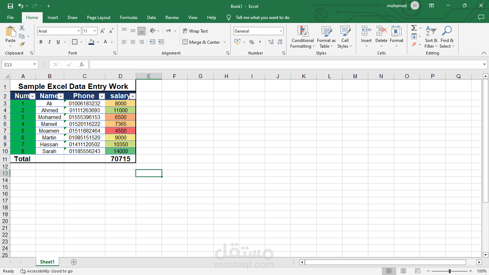This screenshot has height=275, width=489.
Task: Open the font size dropdown
Action: pos(95,31)
